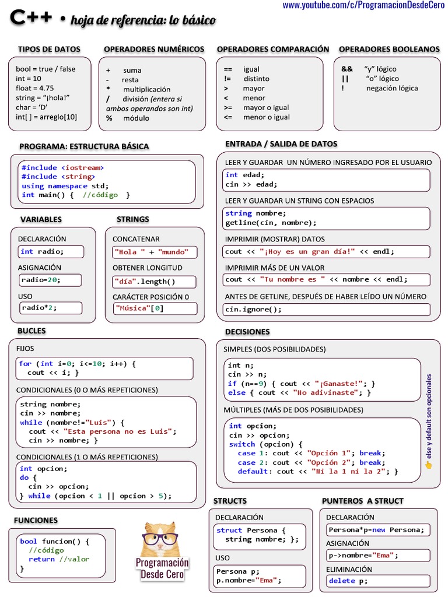Click the 'bool funcion() {' code line
This screenshot has height=597, width=448.
[x=55, y=542]
